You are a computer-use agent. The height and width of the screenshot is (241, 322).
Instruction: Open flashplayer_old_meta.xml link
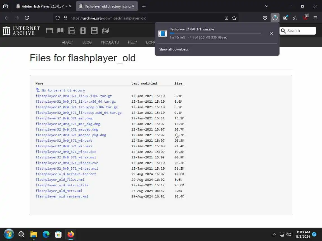pyautogui.click(x=59, y=191)
